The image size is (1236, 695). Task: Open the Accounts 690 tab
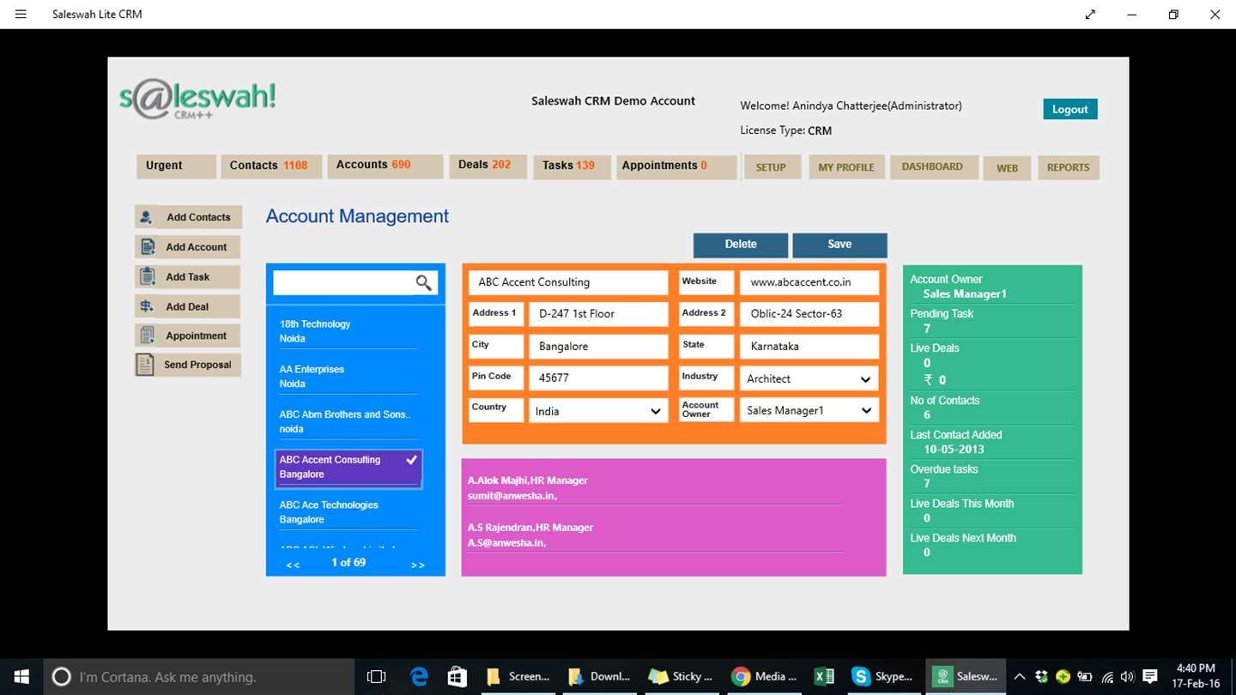coord(385,166)
